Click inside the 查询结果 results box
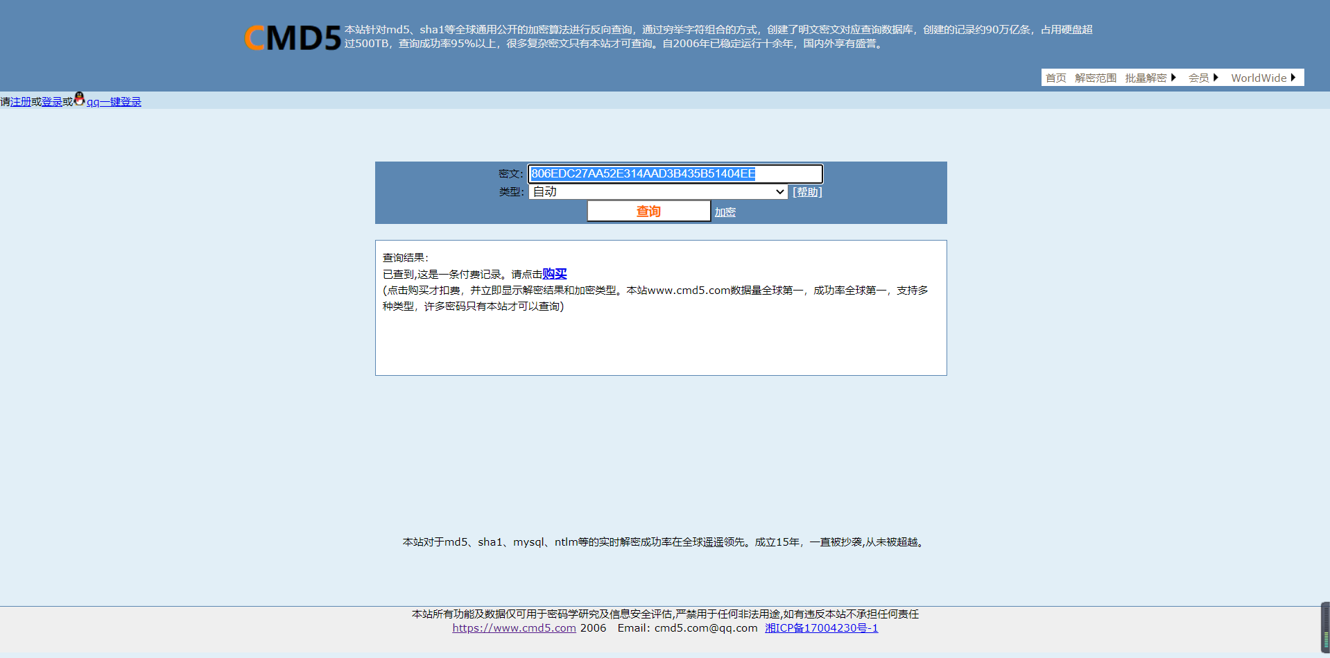The width and height of the screenshot is (1330, 658). tap(660, 340)
